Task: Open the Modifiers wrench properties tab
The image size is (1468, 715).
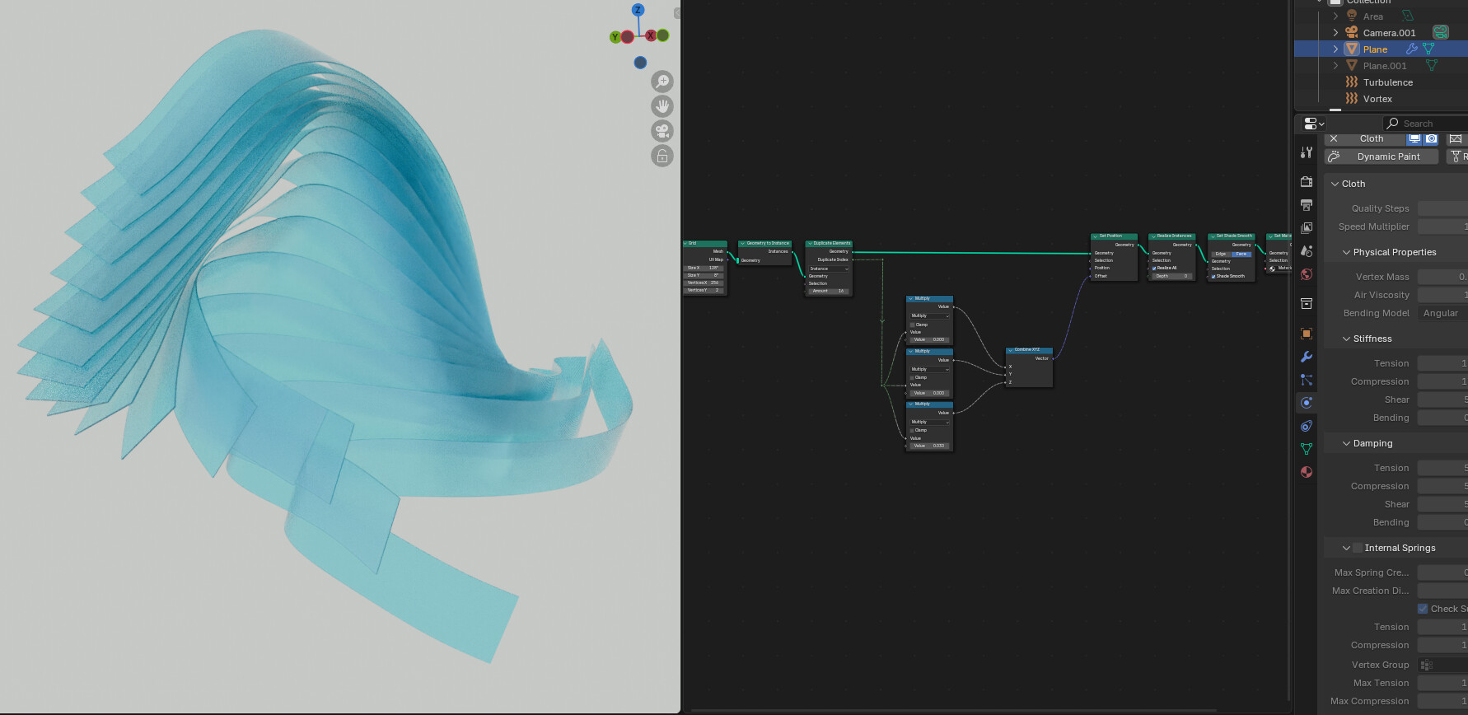Action: click(1307, 357)
